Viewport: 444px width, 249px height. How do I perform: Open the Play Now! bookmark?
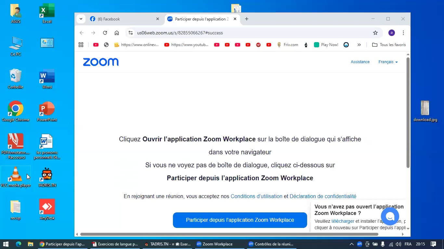point(326,45)
